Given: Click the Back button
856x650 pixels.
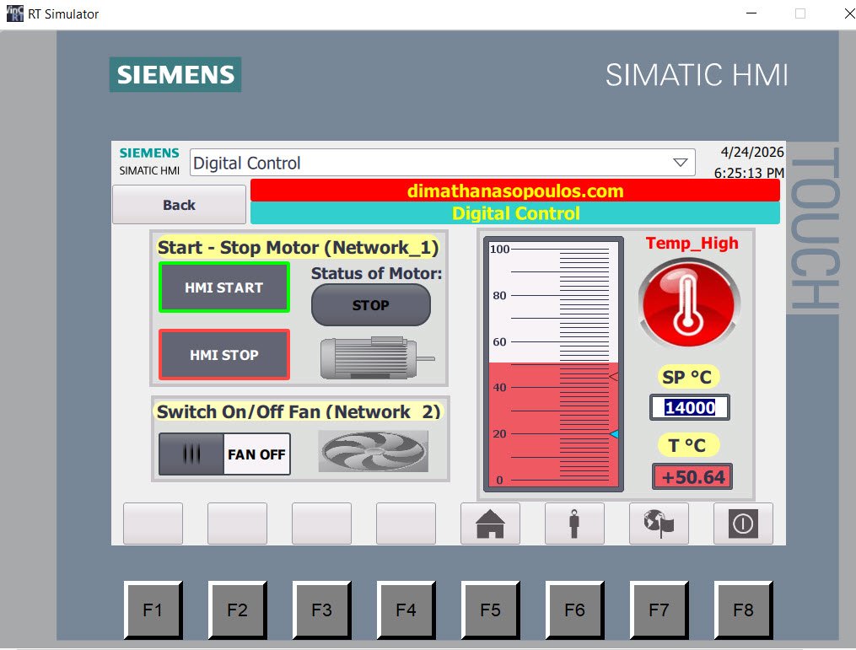Looking at the screenshot, I should coord(179,205).
